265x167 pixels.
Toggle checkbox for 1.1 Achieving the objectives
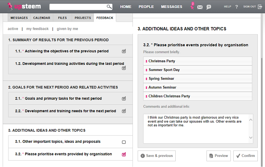124,51
